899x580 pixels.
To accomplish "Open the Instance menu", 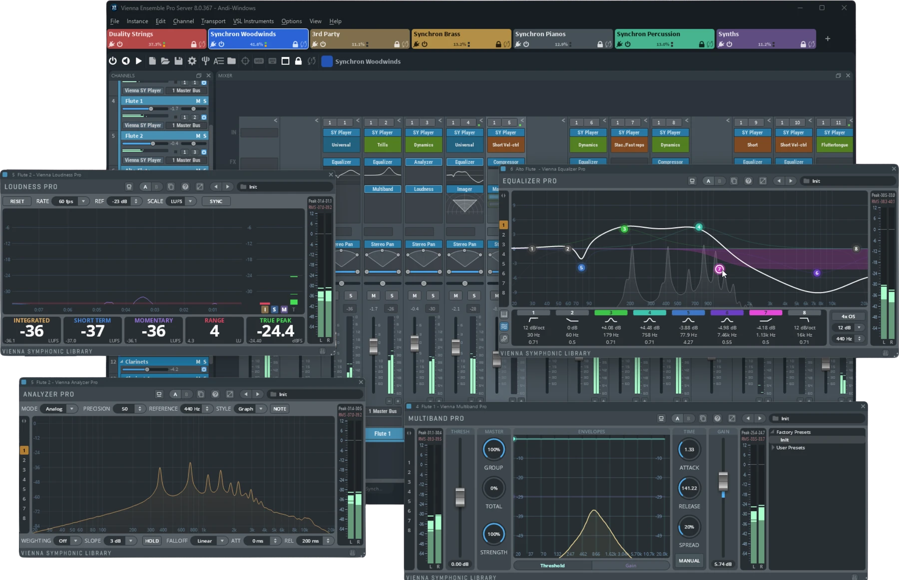I will coord(137,21).
